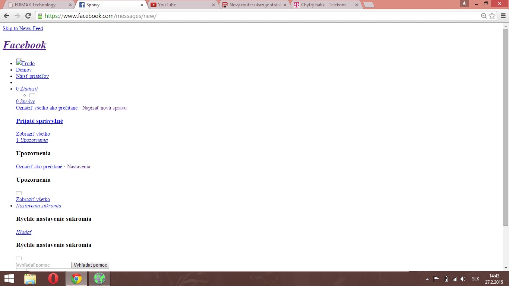Click the zoom magnifier icon in address bar
Screen dimensions: 509x286
pos(484,16)
